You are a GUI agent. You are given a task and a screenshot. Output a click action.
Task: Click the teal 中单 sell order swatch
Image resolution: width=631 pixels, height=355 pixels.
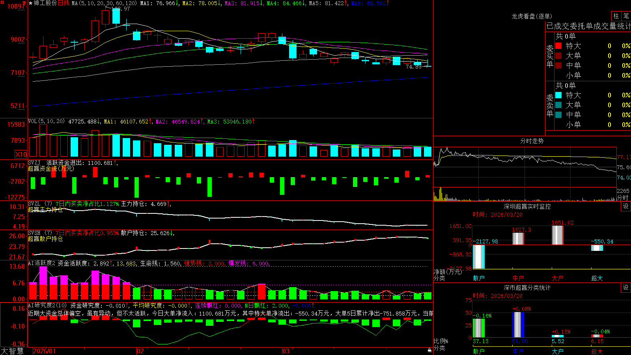(558, 115)
